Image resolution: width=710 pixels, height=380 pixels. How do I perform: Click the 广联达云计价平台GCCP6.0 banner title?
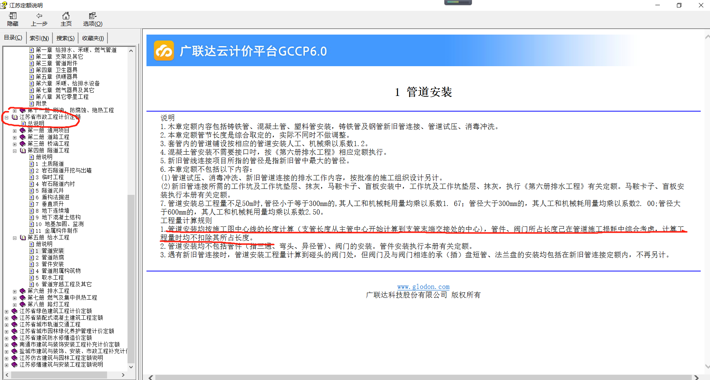[253, 51]
